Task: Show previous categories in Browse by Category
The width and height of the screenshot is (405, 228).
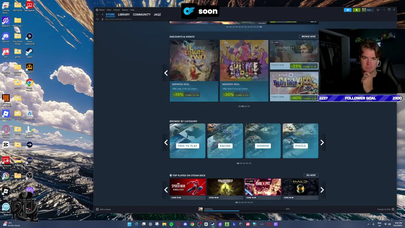Action: pyautogui.click(x=166, y=142)
